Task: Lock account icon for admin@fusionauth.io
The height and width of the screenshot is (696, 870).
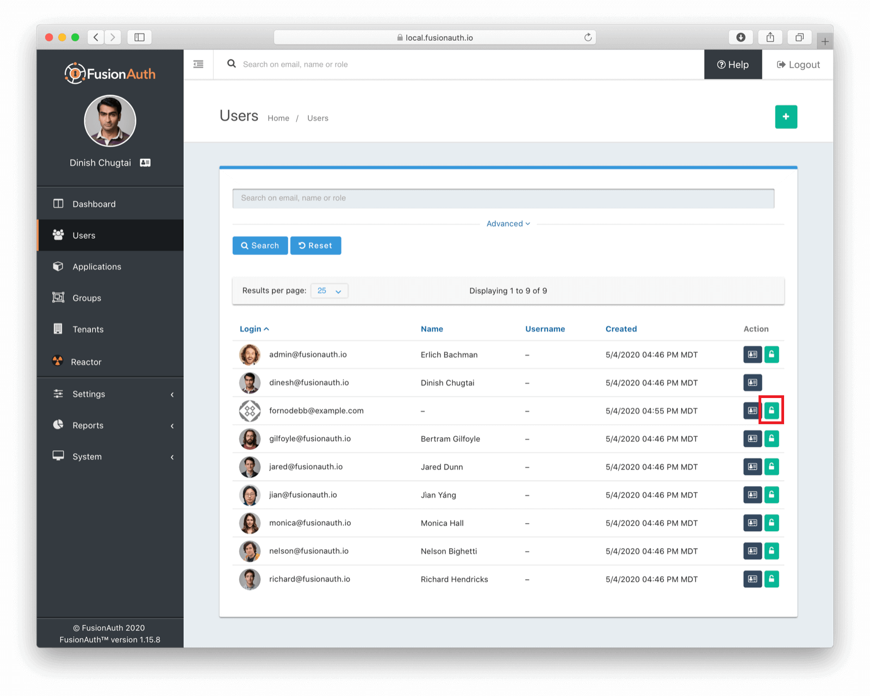Action: tap(772, 355)
